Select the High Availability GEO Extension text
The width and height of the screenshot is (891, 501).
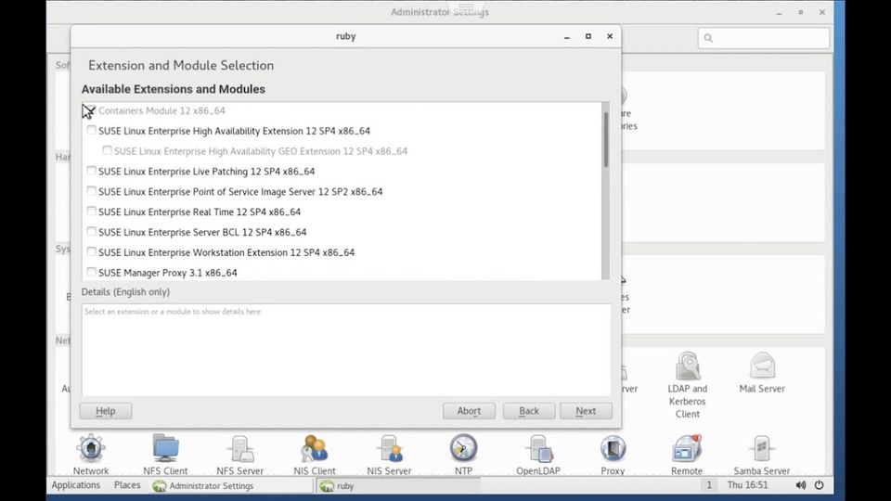point(261,151)
